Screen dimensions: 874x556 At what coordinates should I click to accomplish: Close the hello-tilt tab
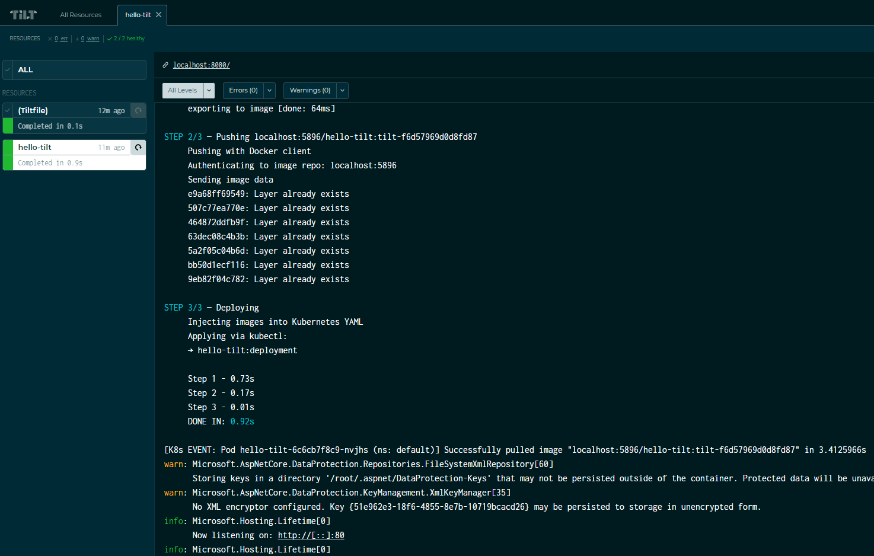[x=158, y=15]
